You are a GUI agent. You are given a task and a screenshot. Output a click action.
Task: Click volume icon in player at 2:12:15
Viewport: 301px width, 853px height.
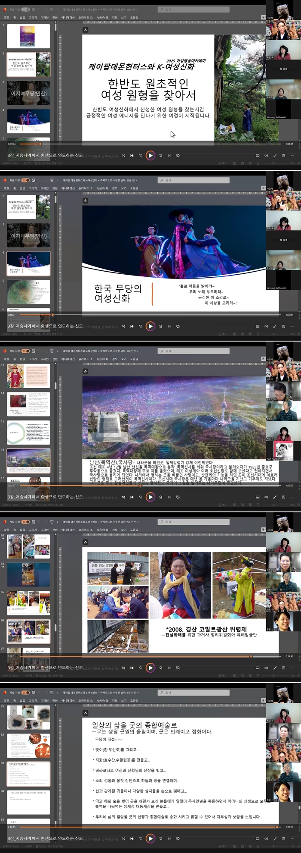tap(266, 839)
